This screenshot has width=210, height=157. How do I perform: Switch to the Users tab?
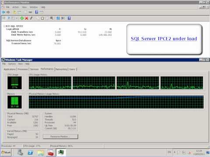[x=72, y=69]
